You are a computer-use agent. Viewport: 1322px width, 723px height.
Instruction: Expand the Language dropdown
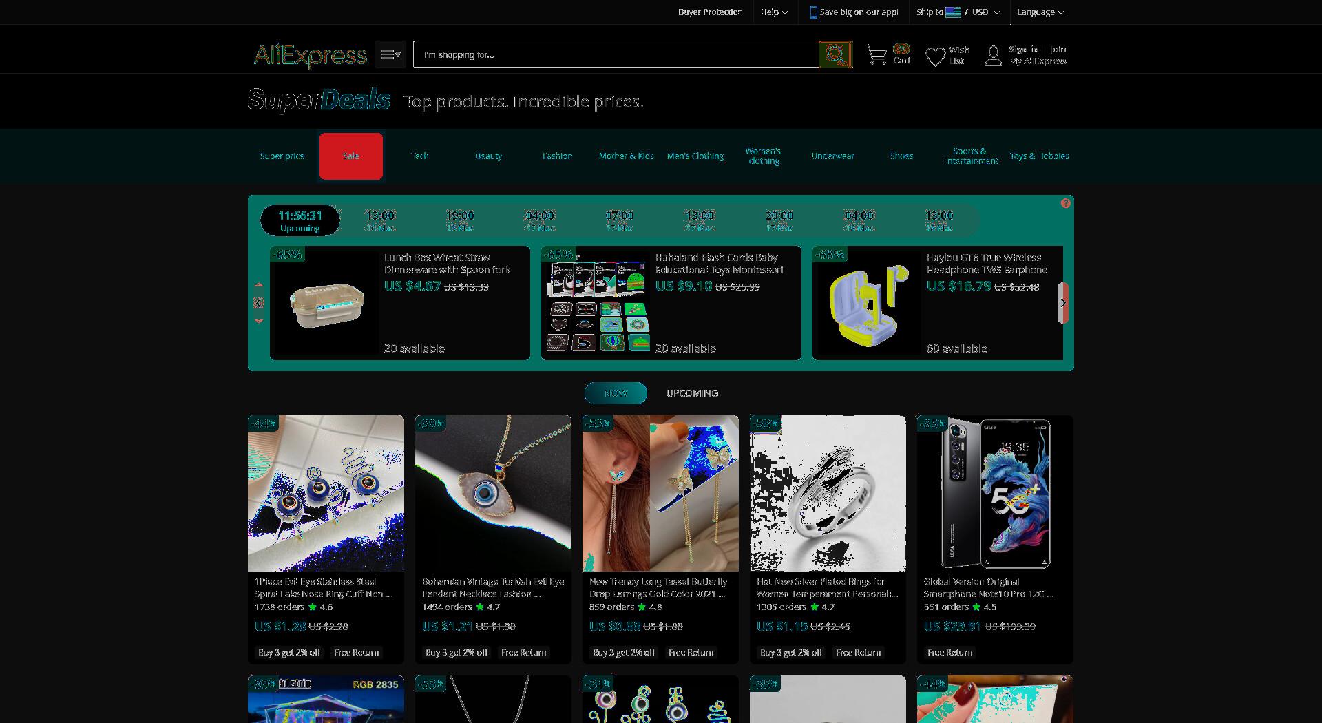click(1040, 12)
